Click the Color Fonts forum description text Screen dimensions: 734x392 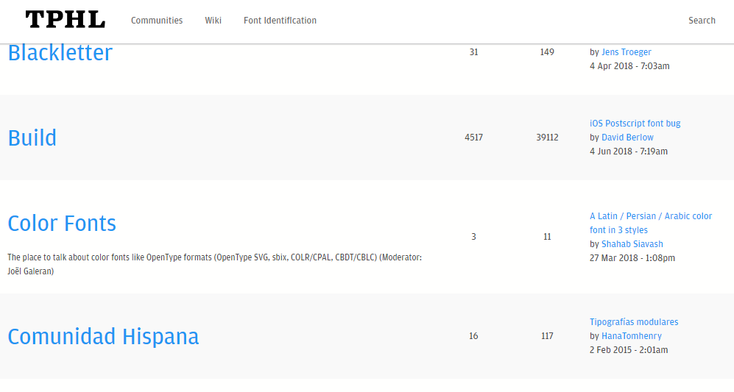coord(214,264)
